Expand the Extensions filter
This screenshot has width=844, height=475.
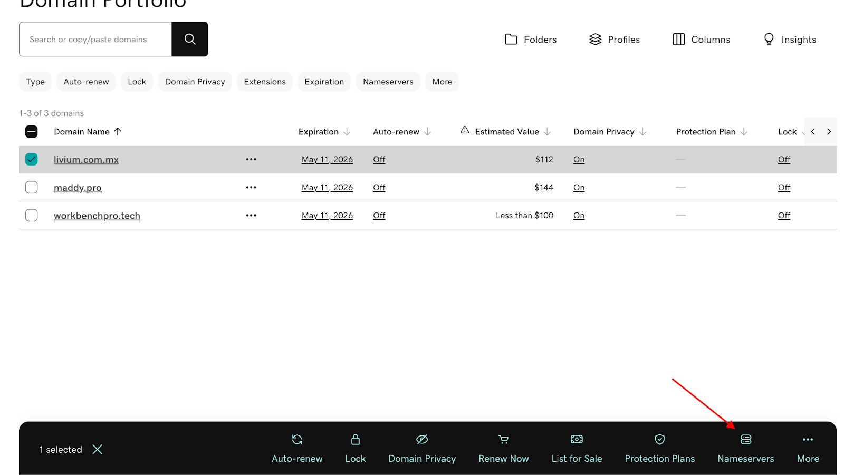coord(264,82)
